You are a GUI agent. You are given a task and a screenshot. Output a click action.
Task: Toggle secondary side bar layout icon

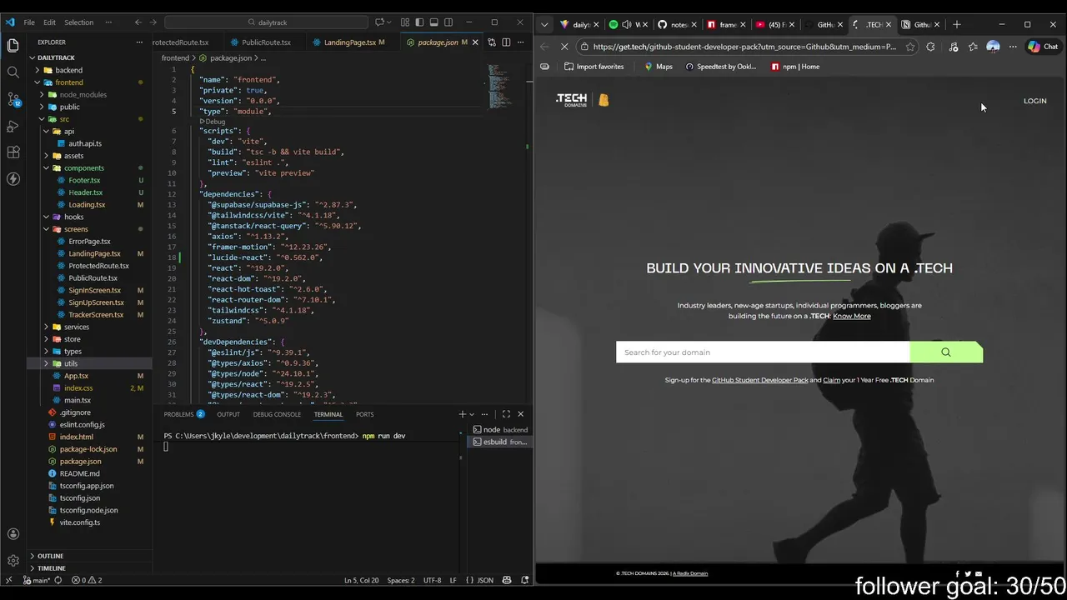448,22
